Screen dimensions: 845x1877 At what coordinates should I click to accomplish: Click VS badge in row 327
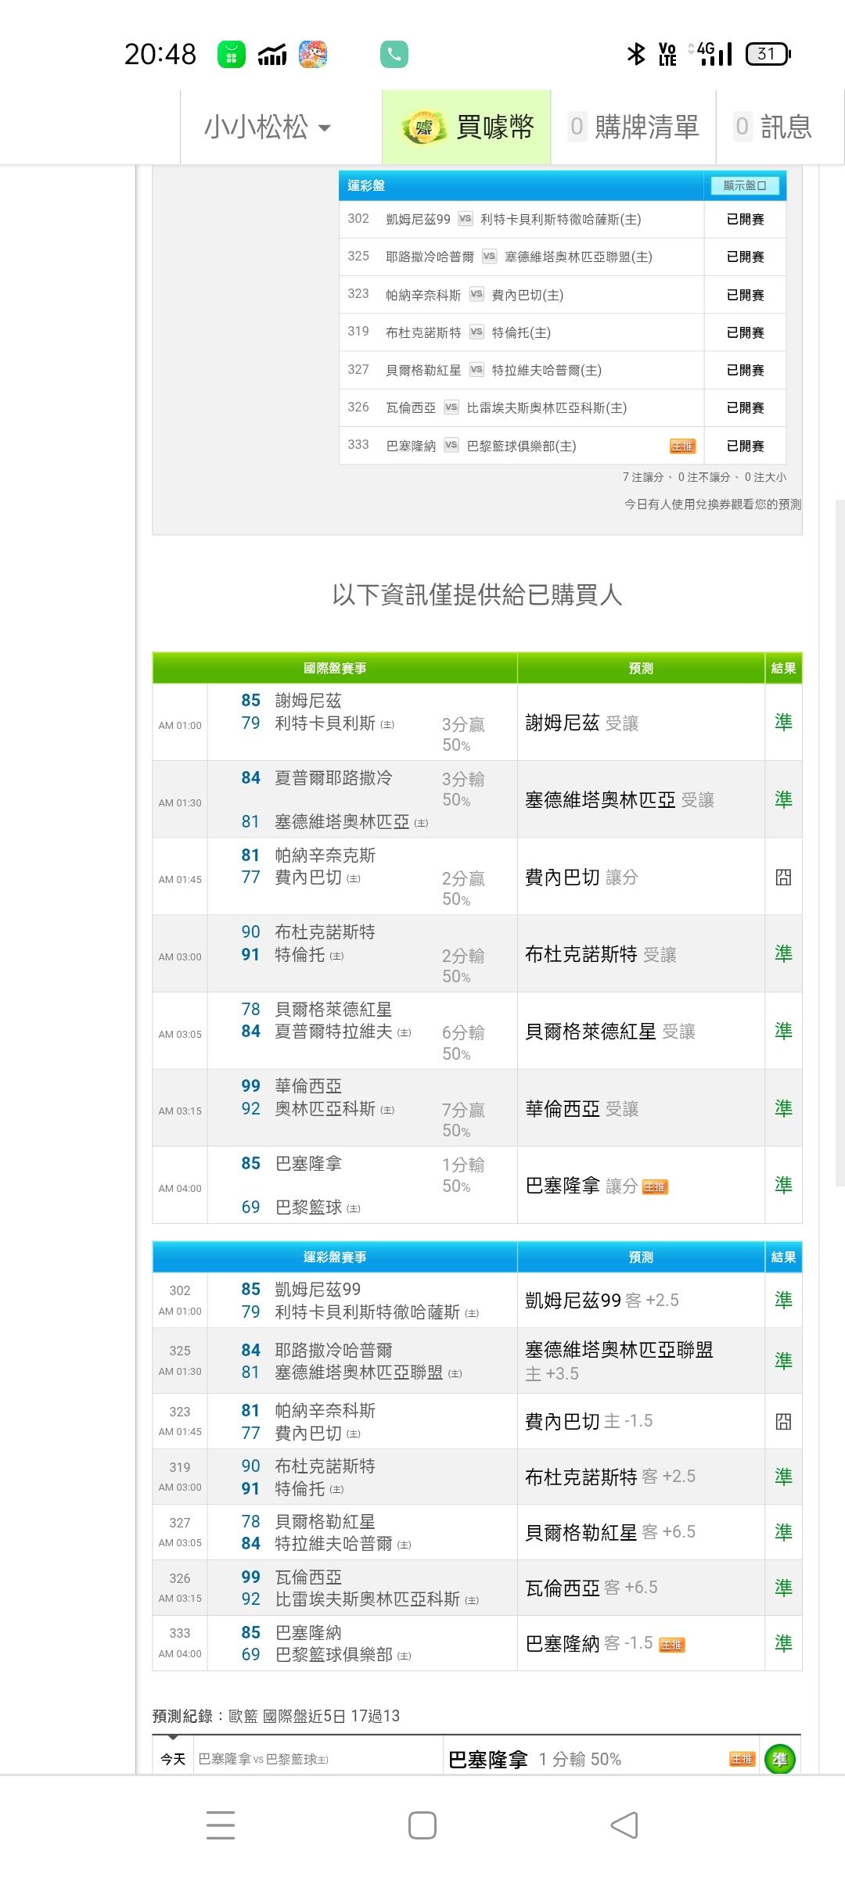476,369
